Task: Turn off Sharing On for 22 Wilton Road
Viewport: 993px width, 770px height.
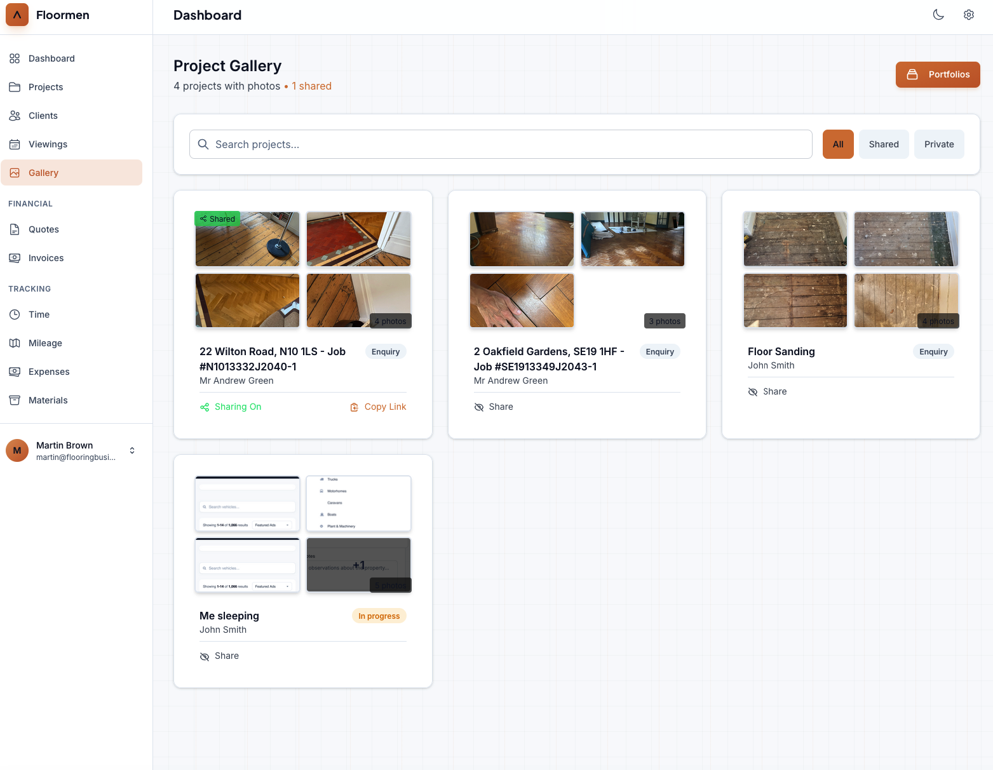Action: pyautogui.click(x=231, y=407)
